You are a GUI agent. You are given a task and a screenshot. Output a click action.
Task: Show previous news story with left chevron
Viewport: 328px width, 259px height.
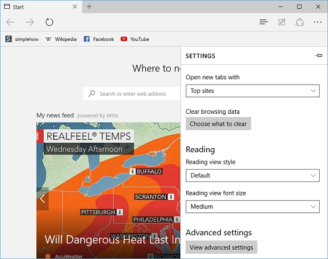[x=43, y=199]
